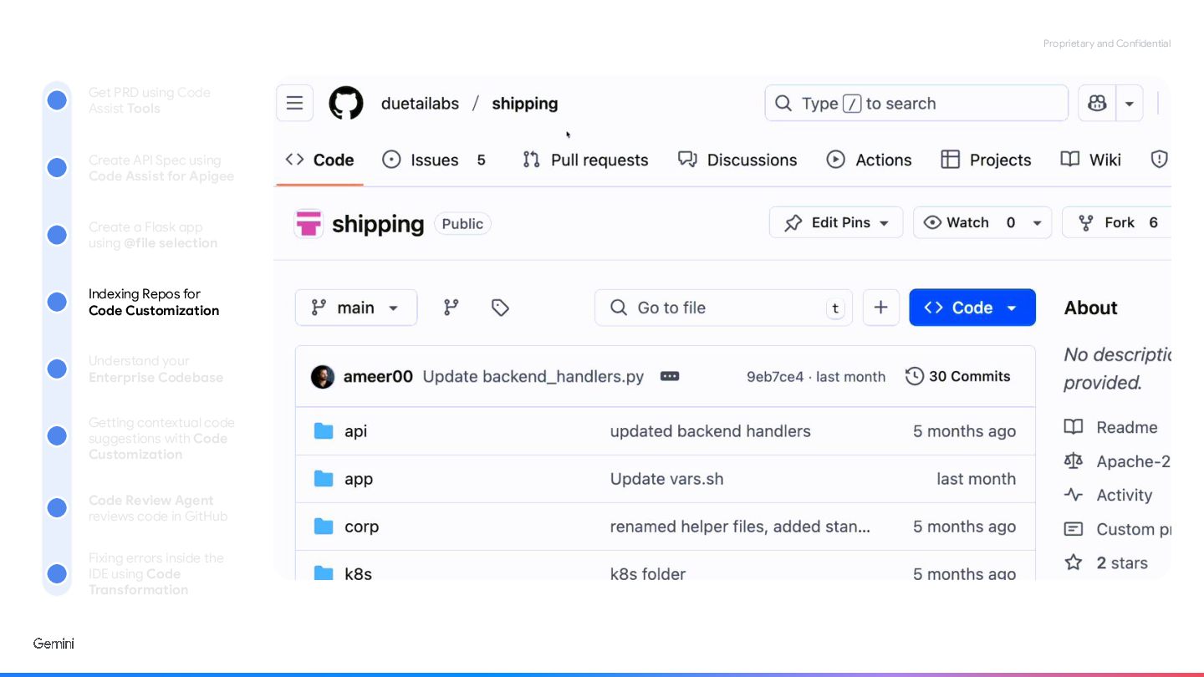Click the plus Add file button

(x=880, y=308)
